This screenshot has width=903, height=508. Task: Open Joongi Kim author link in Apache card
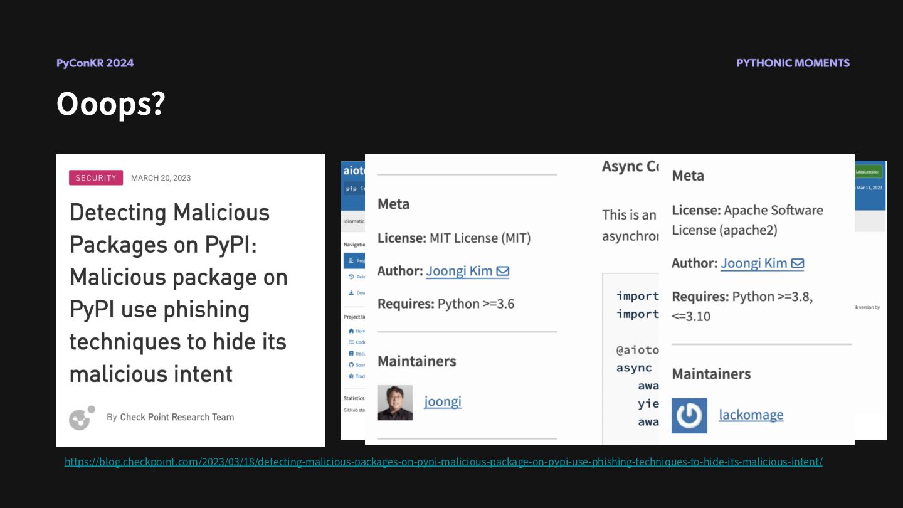click(754, 263)
